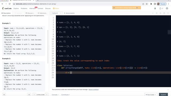171x96 pixels.
Task: Switch to the Discuss tab
Action: pos(30,13)
